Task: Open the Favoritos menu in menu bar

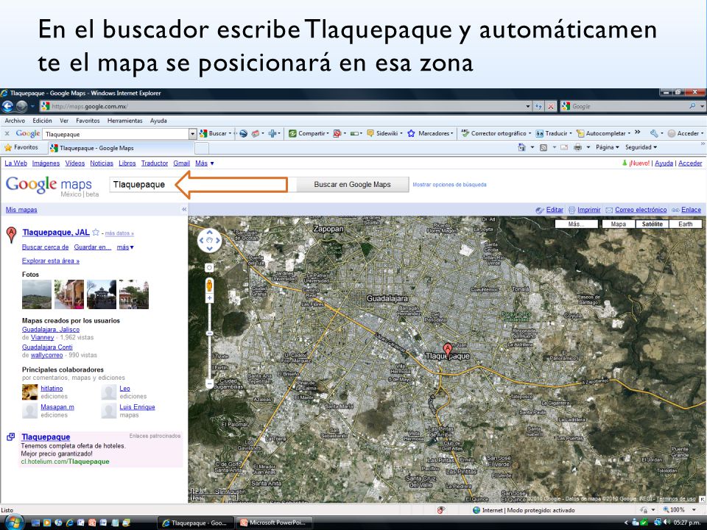Action: (88, 121)
